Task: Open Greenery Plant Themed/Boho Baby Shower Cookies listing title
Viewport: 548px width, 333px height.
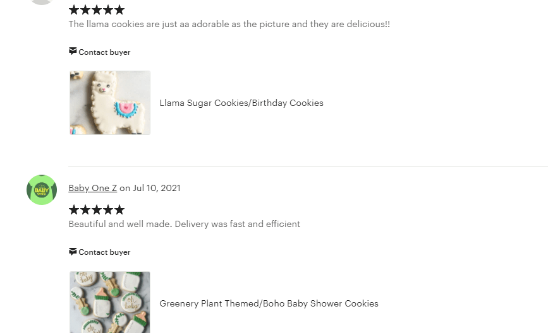Action: tap(269, 303)
